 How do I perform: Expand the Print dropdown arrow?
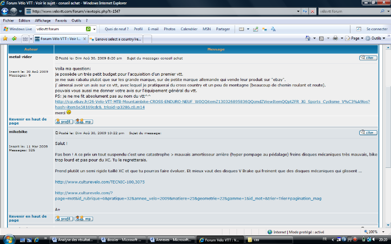point(342,39)
